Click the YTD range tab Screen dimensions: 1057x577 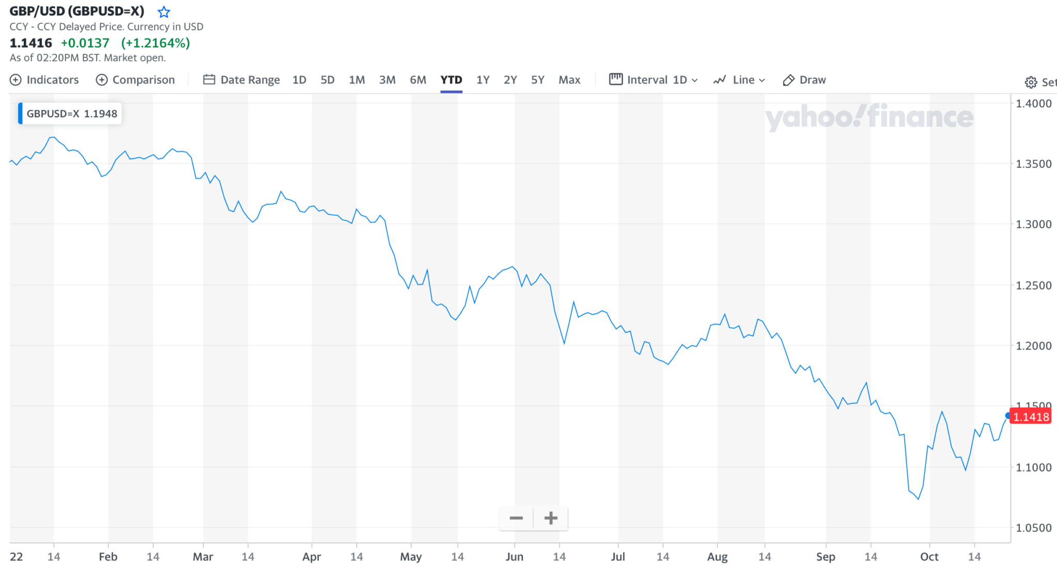tap(451, 80)
